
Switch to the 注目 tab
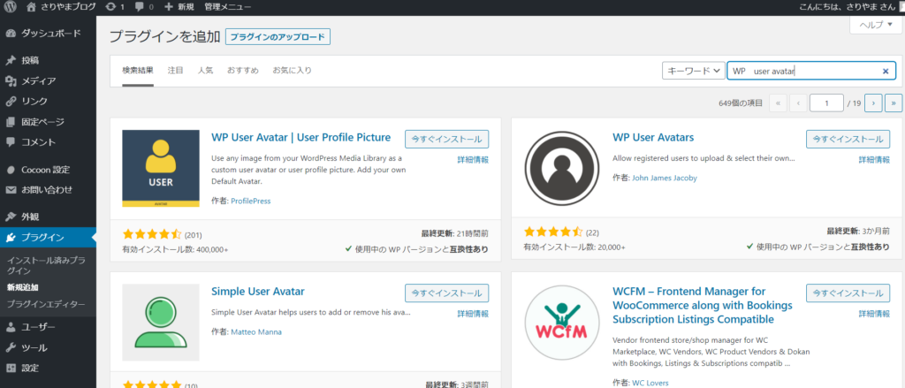(176, 71)
